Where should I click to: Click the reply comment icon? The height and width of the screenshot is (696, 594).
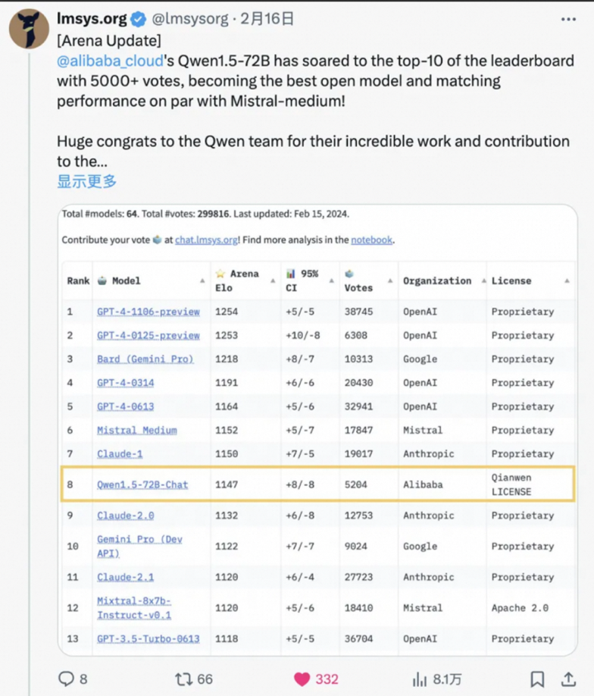pos(67,678)
